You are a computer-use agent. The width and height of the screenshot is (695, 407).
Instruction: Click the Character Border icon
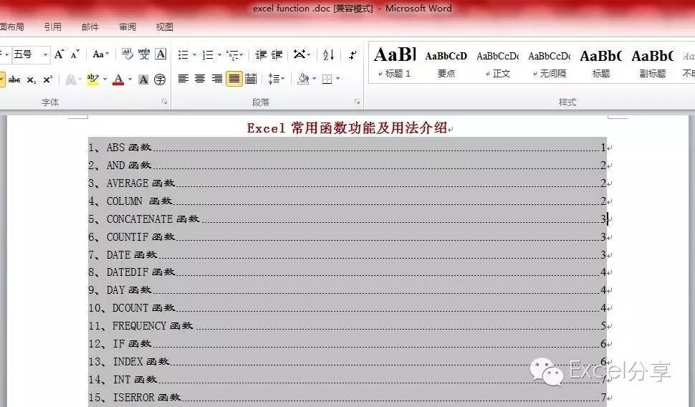[160, 54]
